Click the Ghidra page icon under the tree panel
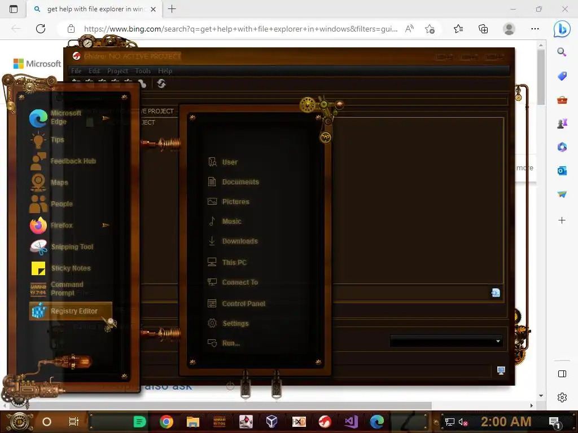 point(496,293)
